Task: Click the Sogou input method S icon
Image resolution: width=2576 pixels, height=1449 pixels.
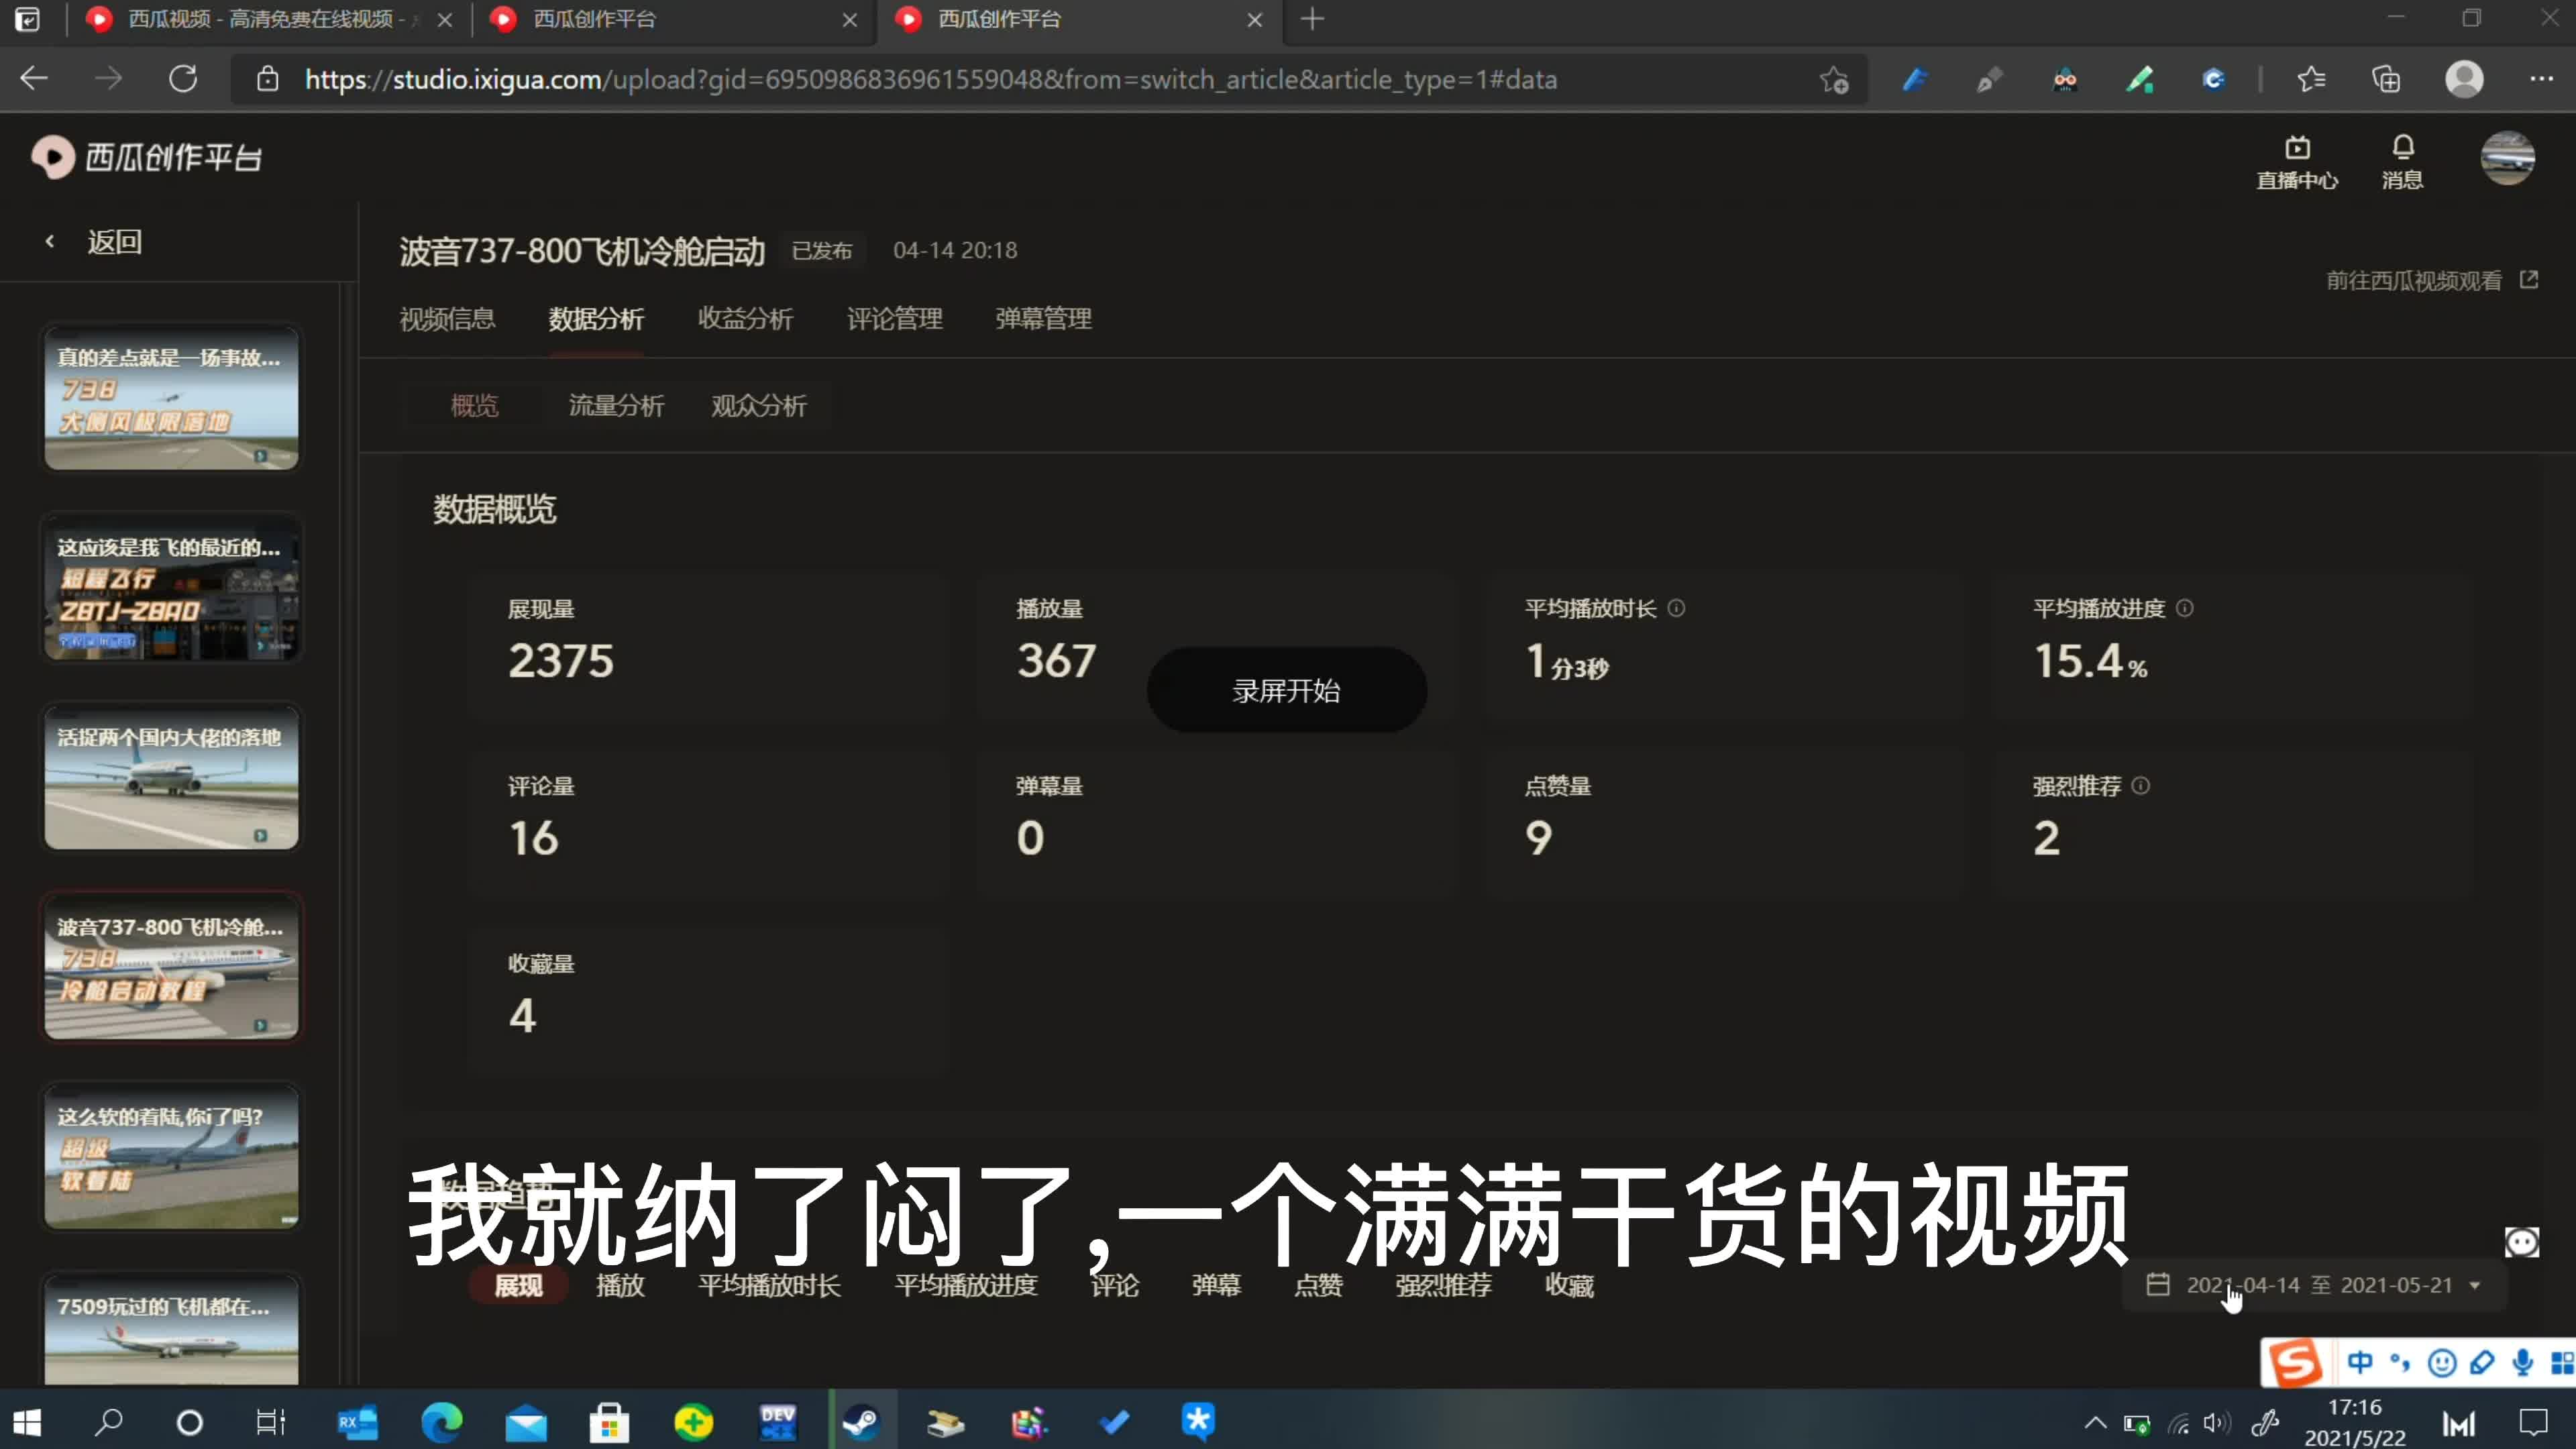Action: pos(2295,1362)
